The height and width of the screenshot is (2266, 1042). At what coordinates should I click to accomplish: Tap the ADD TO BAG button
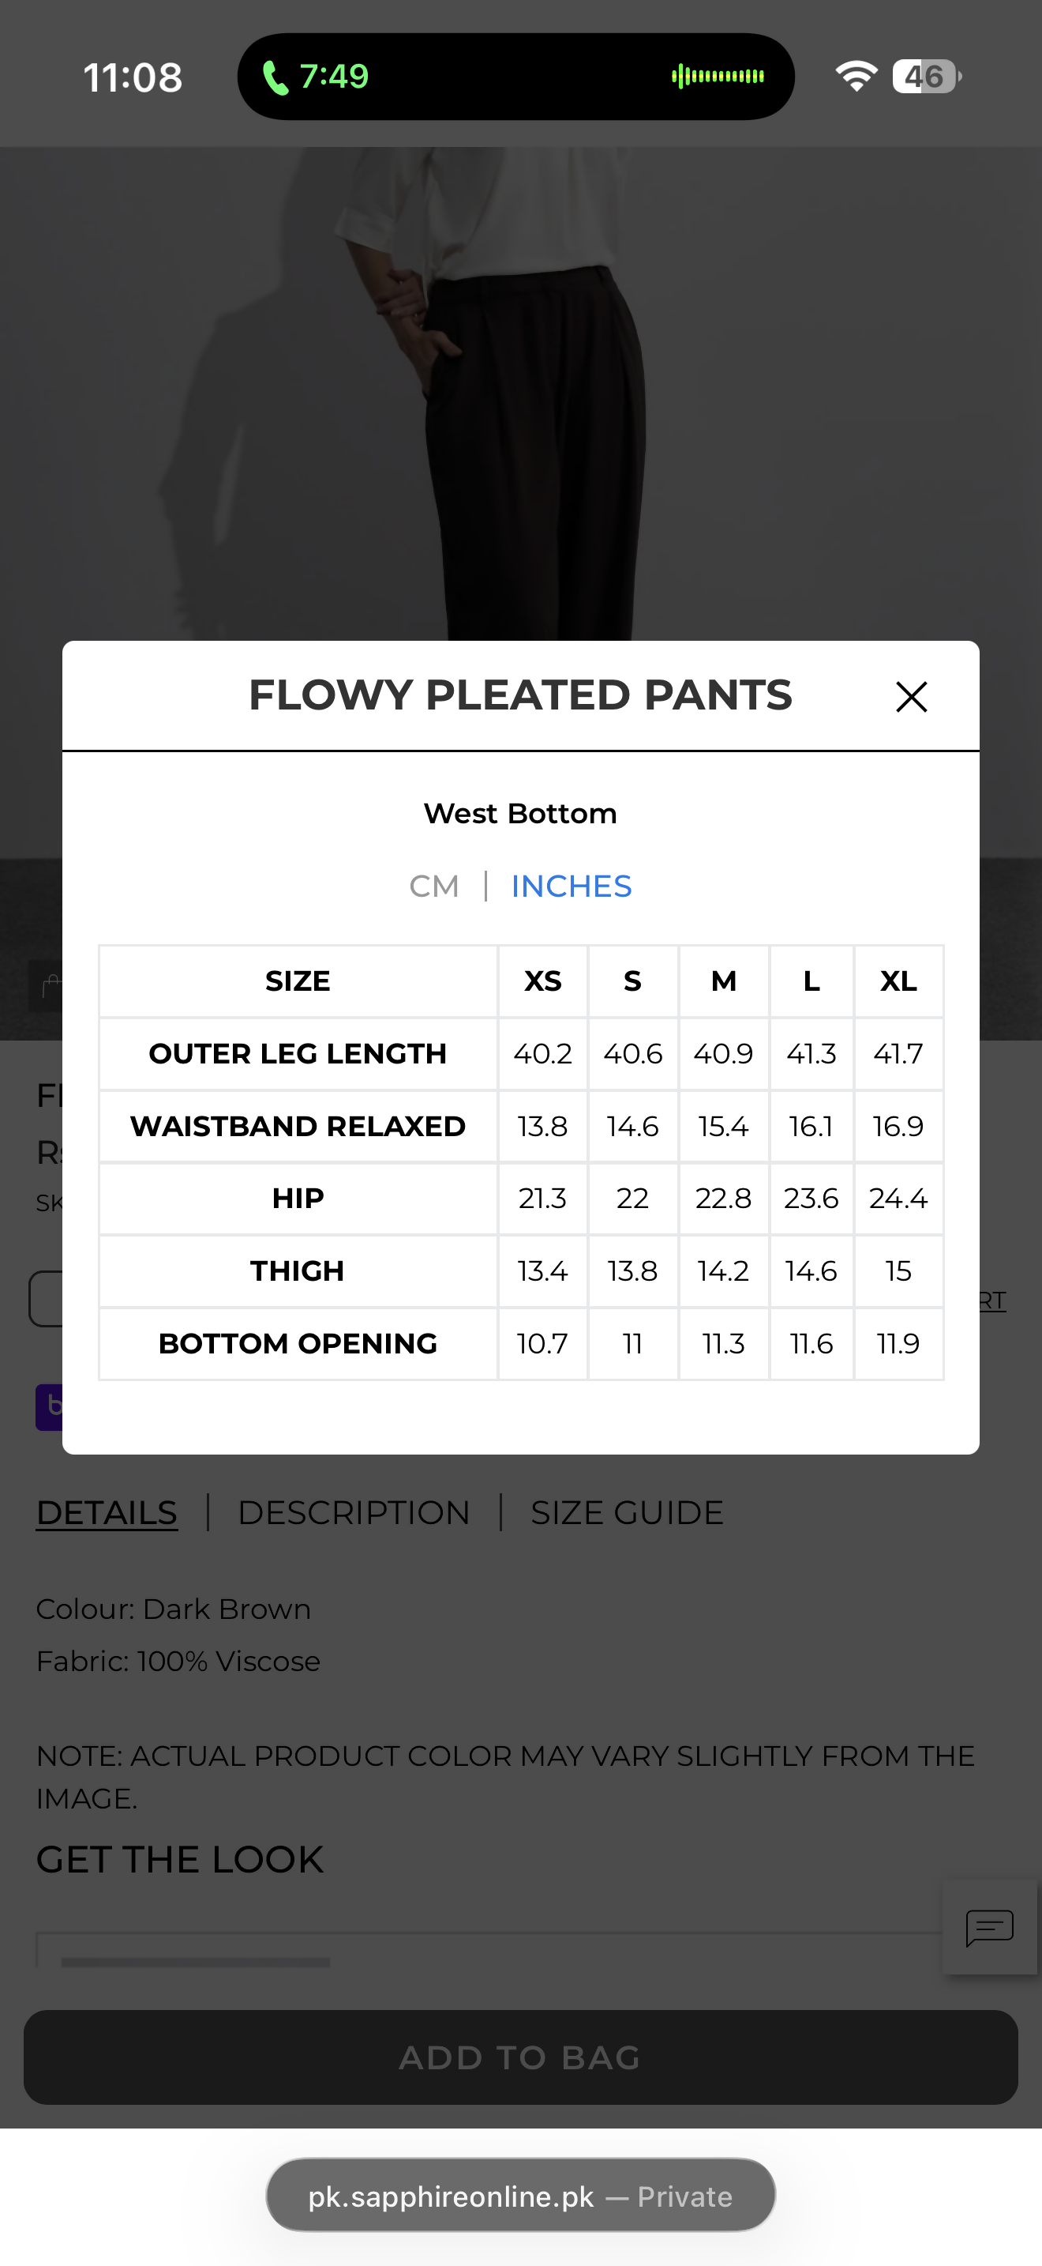click(x=521, y=2057)
